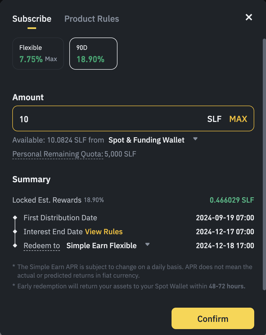The height and width of the screenshot is (335, 266).
Task: Choose the Flexible 7.75% Max option
Action: coord(38,54)
